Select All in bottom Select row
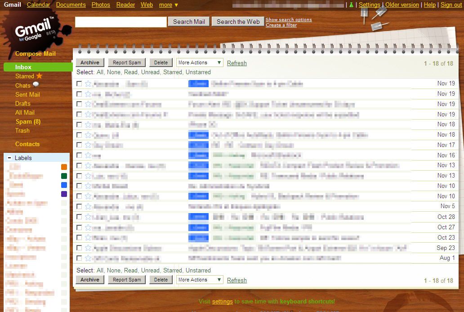464x312 pixels. [x=100, y=271]
